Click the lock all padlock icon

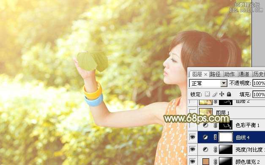[229, 94]
